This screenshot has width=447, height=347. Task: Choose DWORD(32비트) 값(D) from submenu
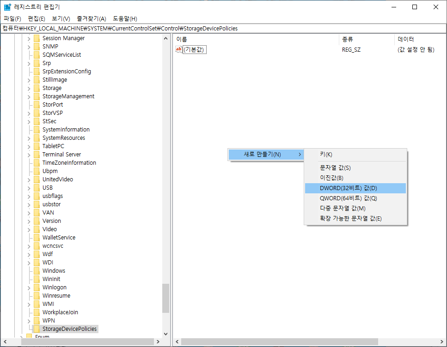pos(355,188)
